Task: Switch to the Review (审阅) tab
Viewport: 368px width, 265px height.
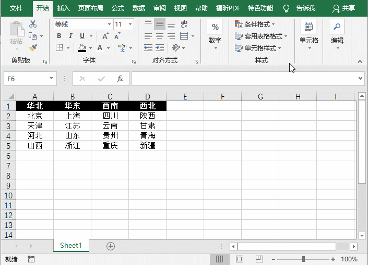Action: click(160, 8)
